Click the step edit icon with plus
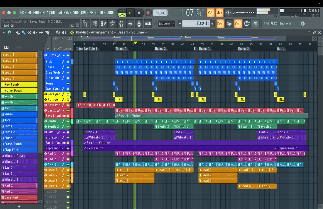This screenshot has height=209, width=323. click(x=219, y=12)
